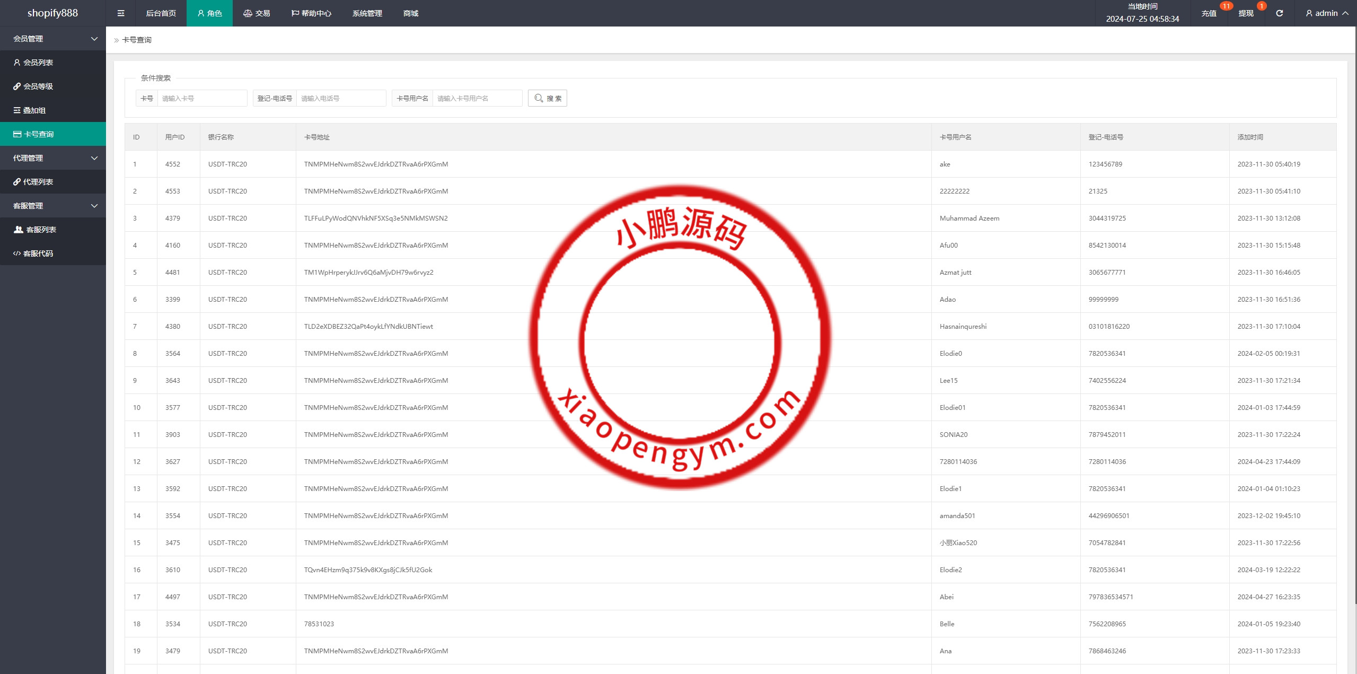1357x674 pixels.
Task: Open 客服列表 customer service list
Action: click(x=41, y=230)
